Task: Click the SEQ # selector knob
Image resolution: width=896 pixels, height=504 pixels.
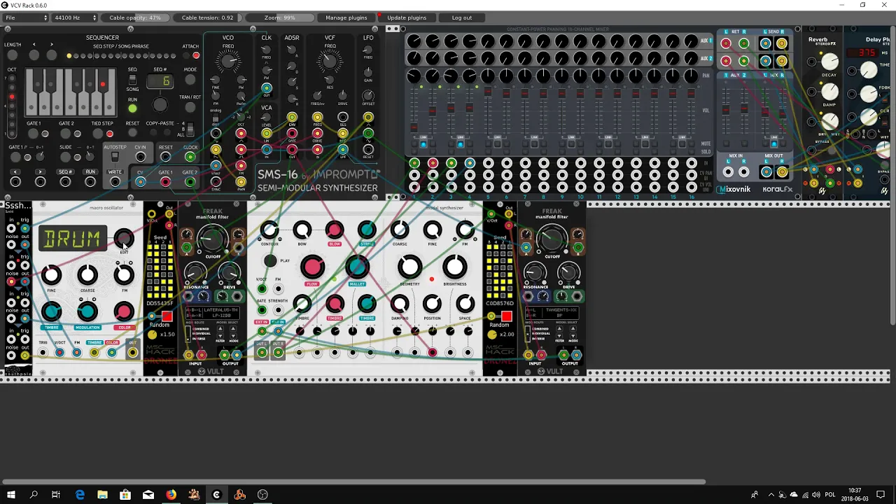Action: 160,105
